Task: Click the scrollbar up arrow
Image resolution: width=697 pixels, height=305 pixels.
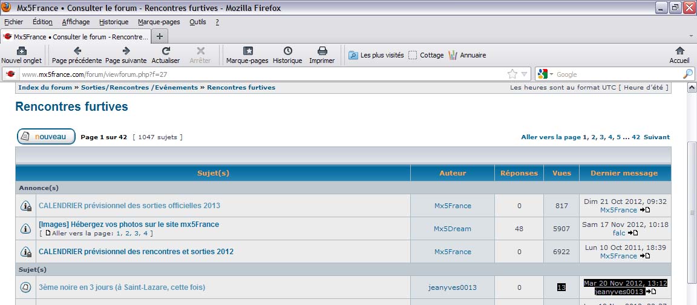Action: (692, 88)
